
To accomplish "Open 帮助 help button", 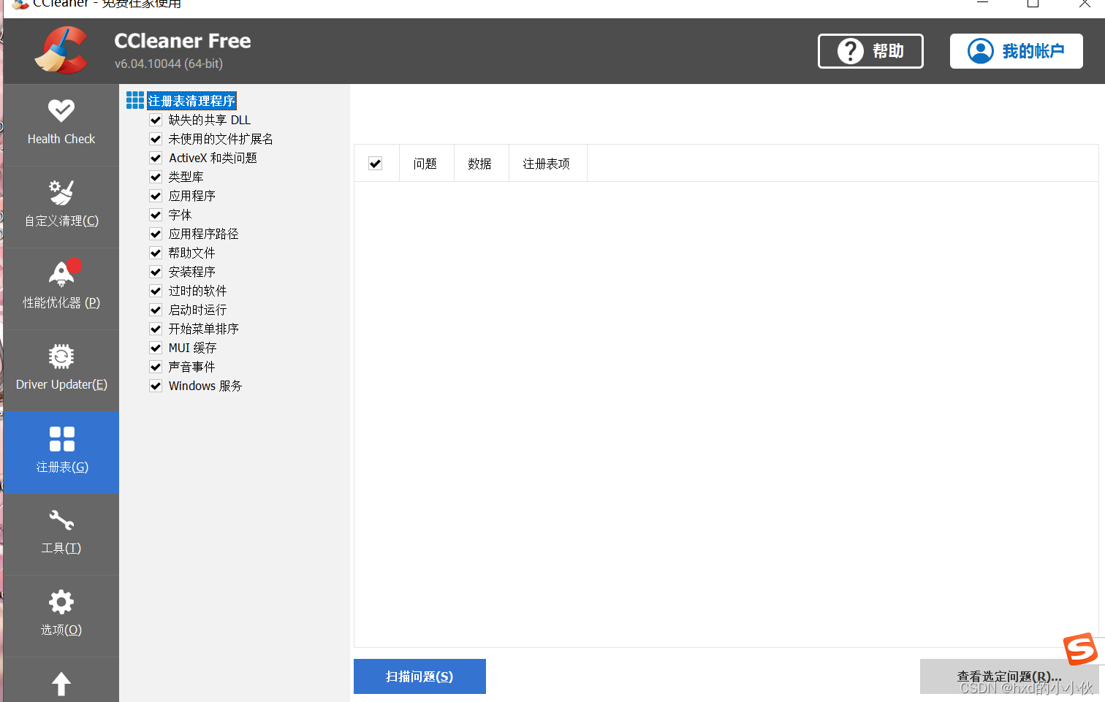I will coord(870,51).
